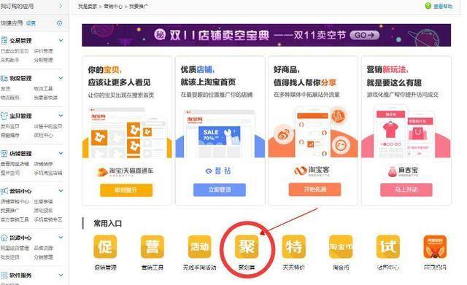This screenshot has height=285, width=467.
Task: Open the 无线手淘活动 icon
Action: (199, 246)
